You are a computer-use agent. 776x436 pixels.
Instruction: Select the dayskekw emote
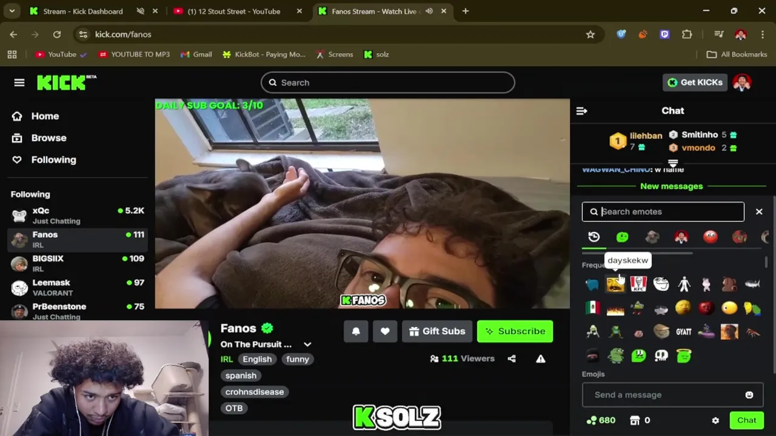(x=615, y=284)
